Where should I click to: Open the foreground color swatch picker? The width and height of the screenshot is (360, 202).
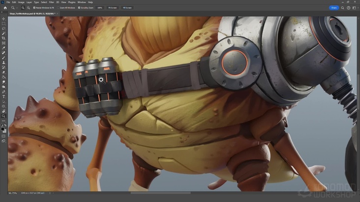[2, 129]
